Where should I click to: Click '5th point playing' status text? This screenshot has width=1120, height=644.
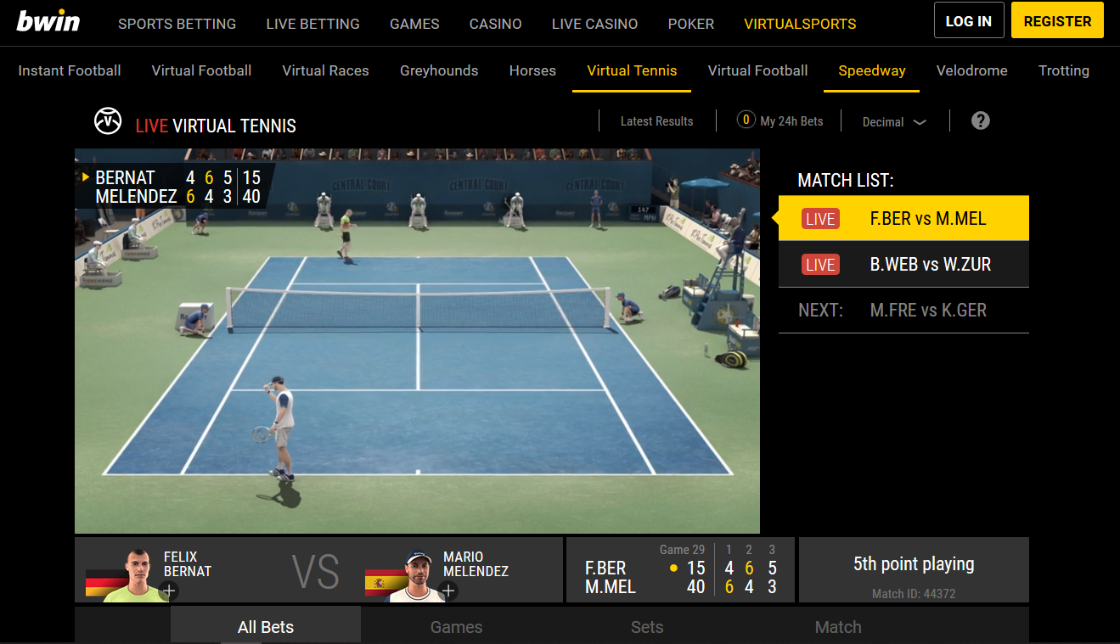(914, 563)
